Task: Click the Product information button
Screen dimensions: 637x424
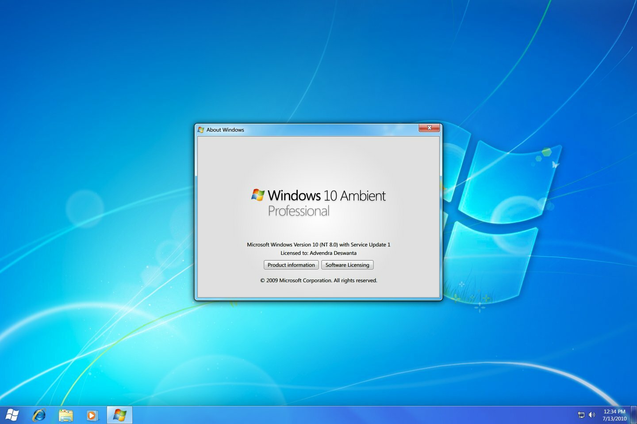Action: pyautogui.click(x=291, y=265)
